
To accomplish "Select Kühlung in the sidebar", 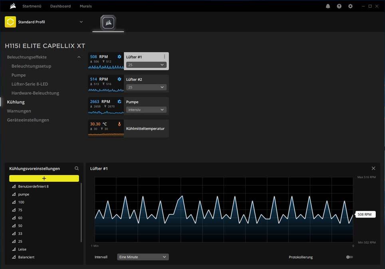I will coord(16,102).
